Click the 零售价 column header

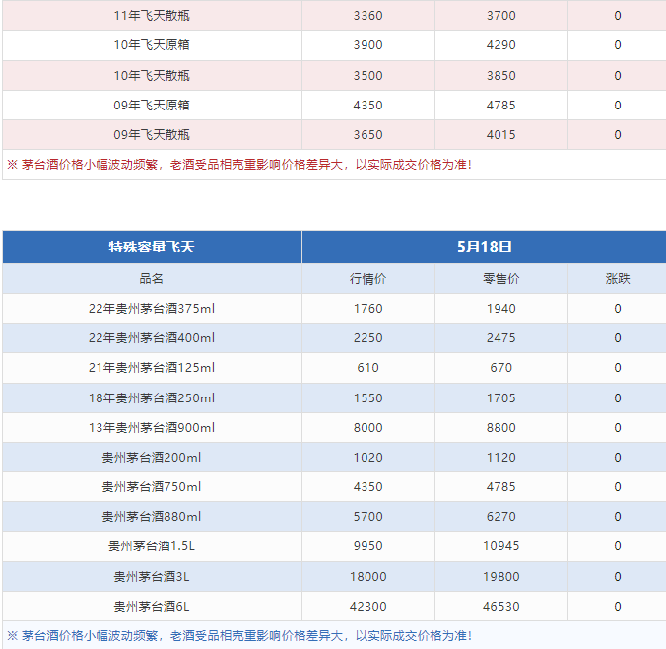500,279
